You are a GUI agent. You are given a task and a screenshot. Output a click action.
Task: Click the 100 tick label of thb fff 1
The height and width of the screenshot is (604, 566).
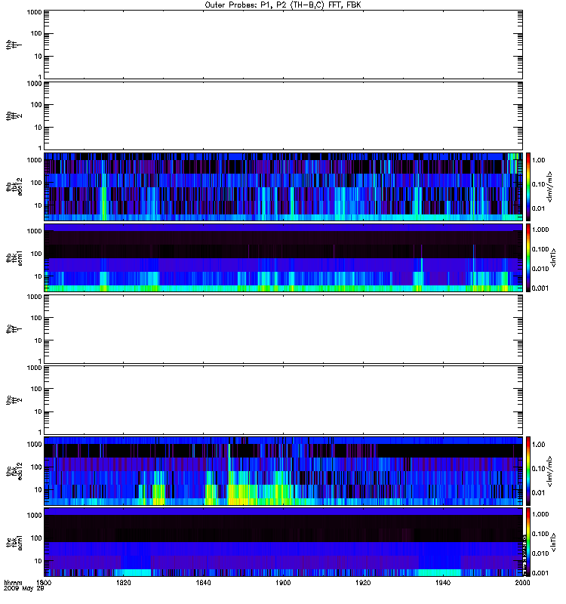click(35, 33)
